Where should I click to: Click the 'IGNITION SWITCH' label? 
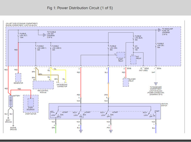click(165, 105)
